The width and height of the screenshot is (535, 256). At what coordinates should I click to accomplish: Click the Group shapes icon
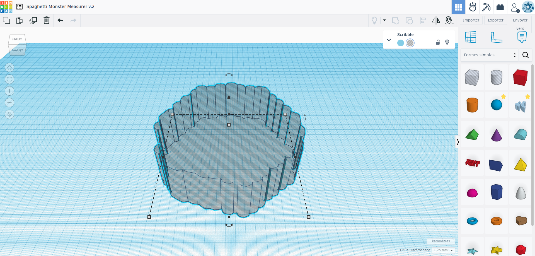pos(396,21)
